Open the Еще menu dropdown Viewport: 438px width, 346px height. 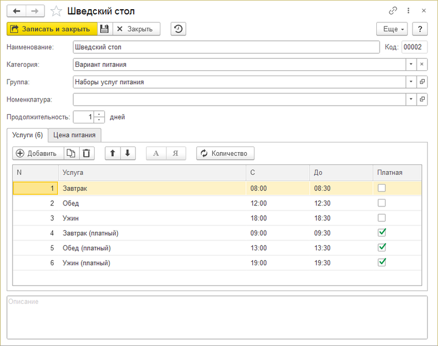[x=392, y=29]
